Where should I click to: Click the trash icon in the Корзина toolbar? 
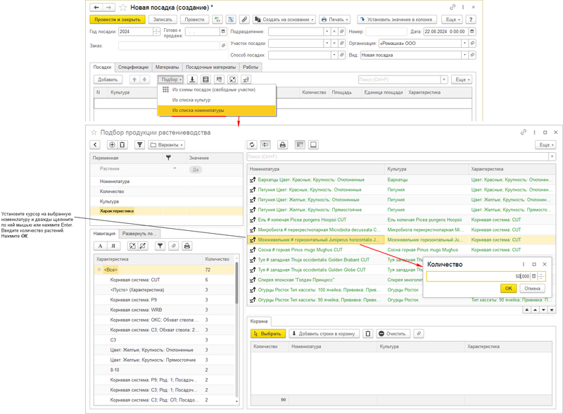367,333
